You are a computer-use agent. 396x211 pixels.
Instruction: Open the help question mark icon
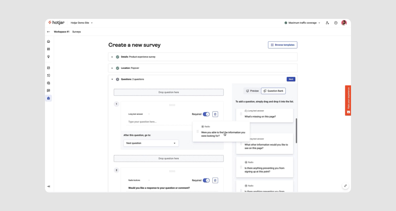point(336,22)
